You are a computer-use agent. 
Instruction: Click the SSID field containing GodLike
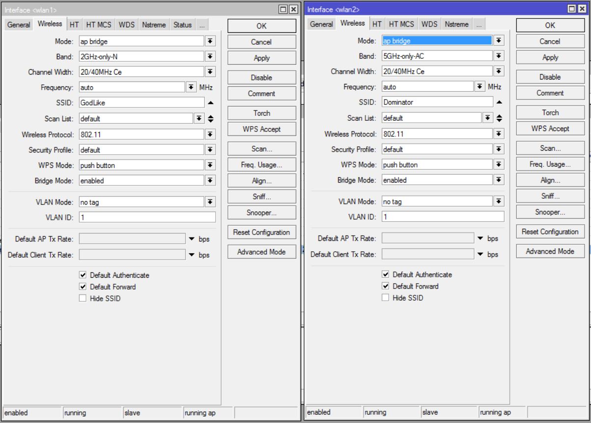coord(141,103)
